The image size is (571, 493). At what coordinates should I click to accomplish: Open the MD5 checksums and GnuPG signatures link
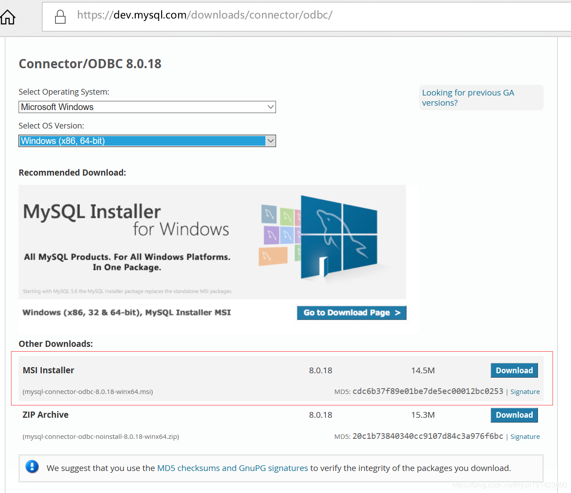(232, 468)
